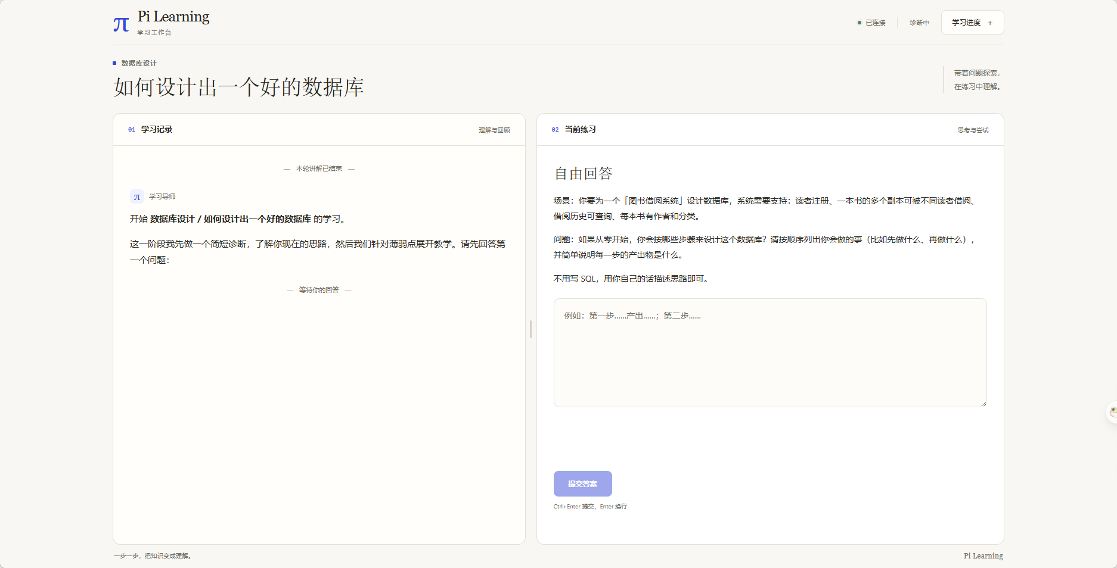Click the 问题 question paragraph

765,247
